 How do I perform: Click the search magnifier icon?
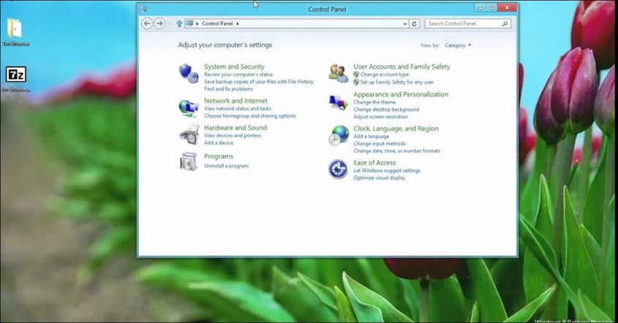[x=505, y=23]
